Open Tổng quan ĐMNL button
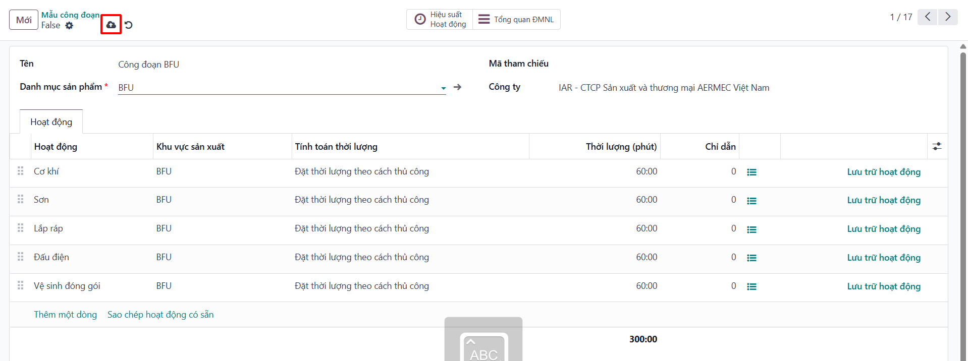Screen dimensions: 968x361 (x=516, y=19)
